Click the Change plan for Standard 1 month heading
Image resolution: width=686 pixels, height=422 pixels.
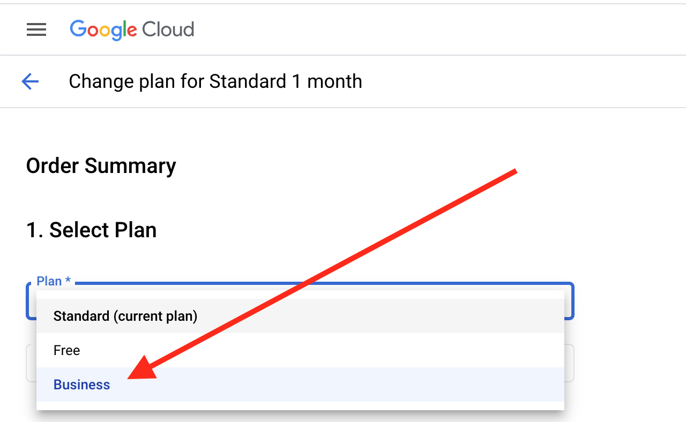215,81
